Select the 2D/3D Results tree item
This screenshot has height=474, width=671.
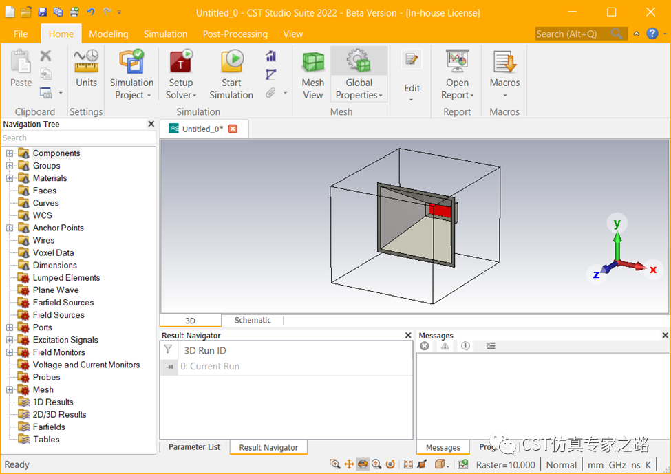tap(59, 414)
